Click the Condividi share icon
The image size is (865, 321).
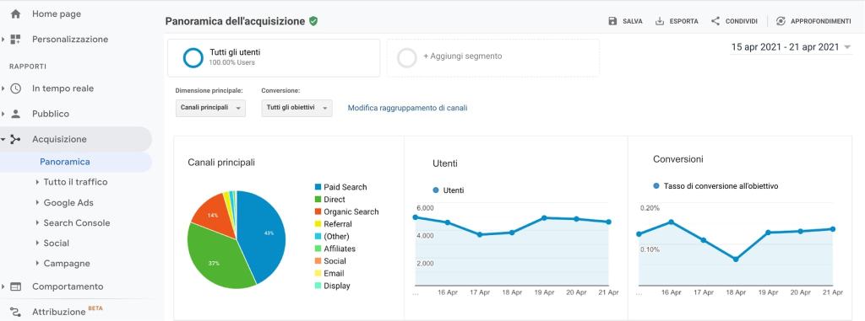(x=715, y=21)
